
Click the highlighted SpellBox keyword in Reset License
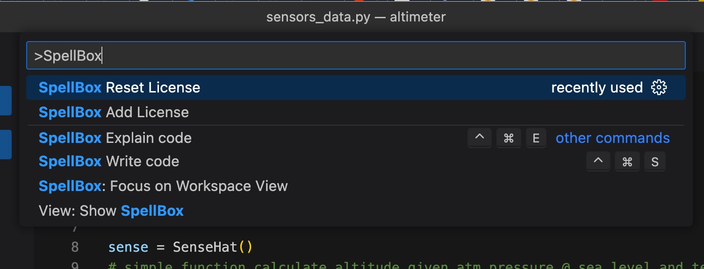tap(70, 87)
